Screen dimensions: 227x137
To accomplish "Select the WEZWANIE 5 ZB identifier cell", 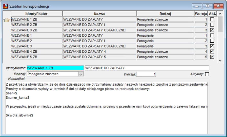I will (x=37, y=57).
